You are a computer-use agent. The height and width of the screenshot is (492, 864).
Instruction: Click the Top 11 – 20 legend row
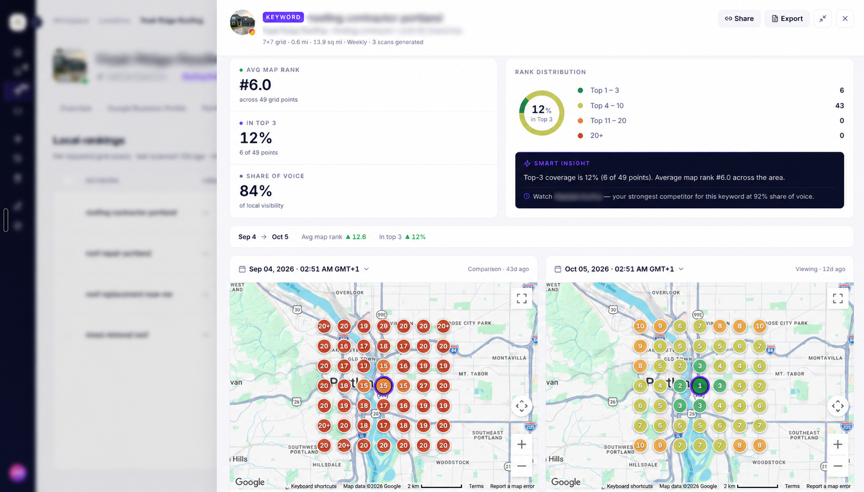coord(711,121)
